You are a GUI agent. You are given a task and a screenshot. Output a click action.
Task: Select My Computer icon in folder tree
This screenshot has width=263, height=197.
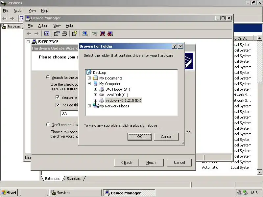95,83
